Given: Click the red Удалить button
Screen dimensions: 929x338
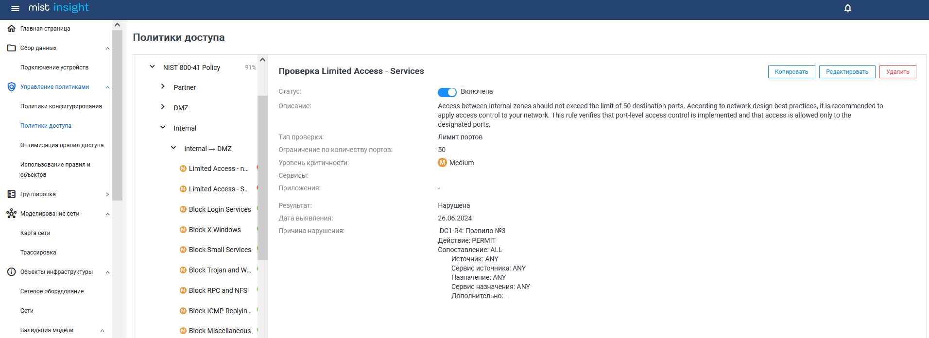Looking at the screenshot, I should (x=897, y=72).
